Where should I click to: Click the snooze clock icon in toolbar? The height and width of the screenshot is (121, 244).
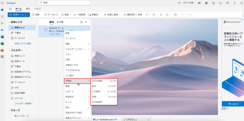click(x=167, y=15)
